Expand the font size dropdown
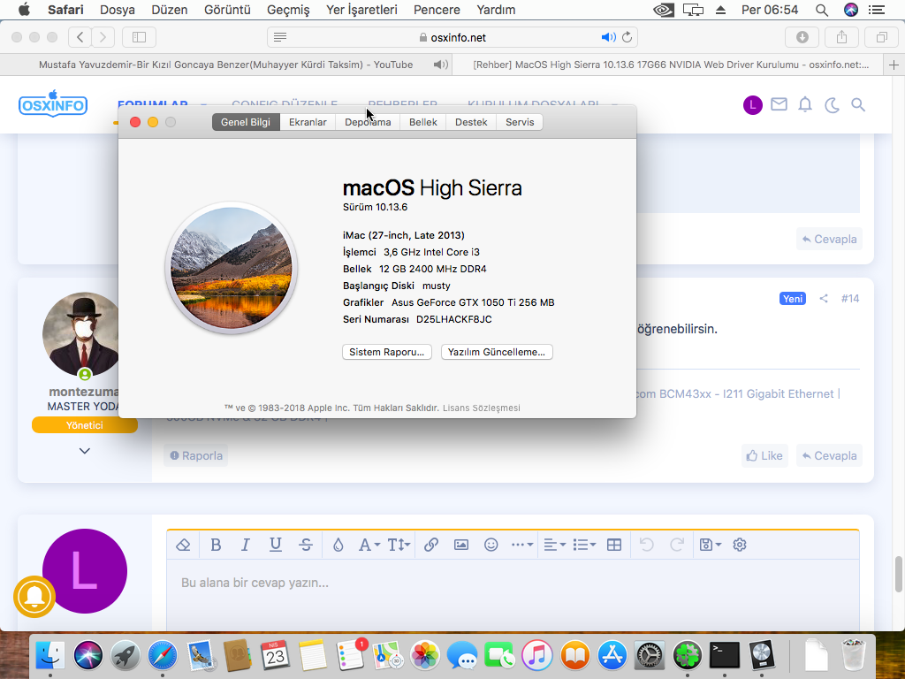This screenshot has width=905, height=679. coord(399,545)
